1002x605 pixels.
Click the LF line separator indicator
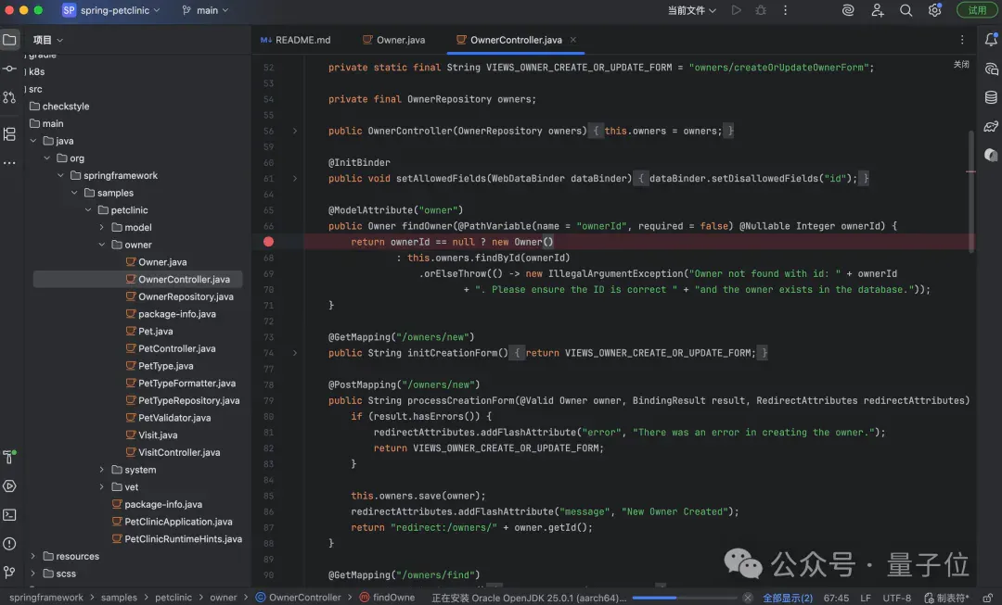coord(866,598)
